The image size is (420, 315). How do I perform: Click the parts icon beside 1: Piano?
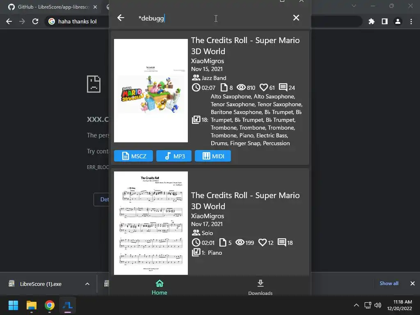click(196, 252)
